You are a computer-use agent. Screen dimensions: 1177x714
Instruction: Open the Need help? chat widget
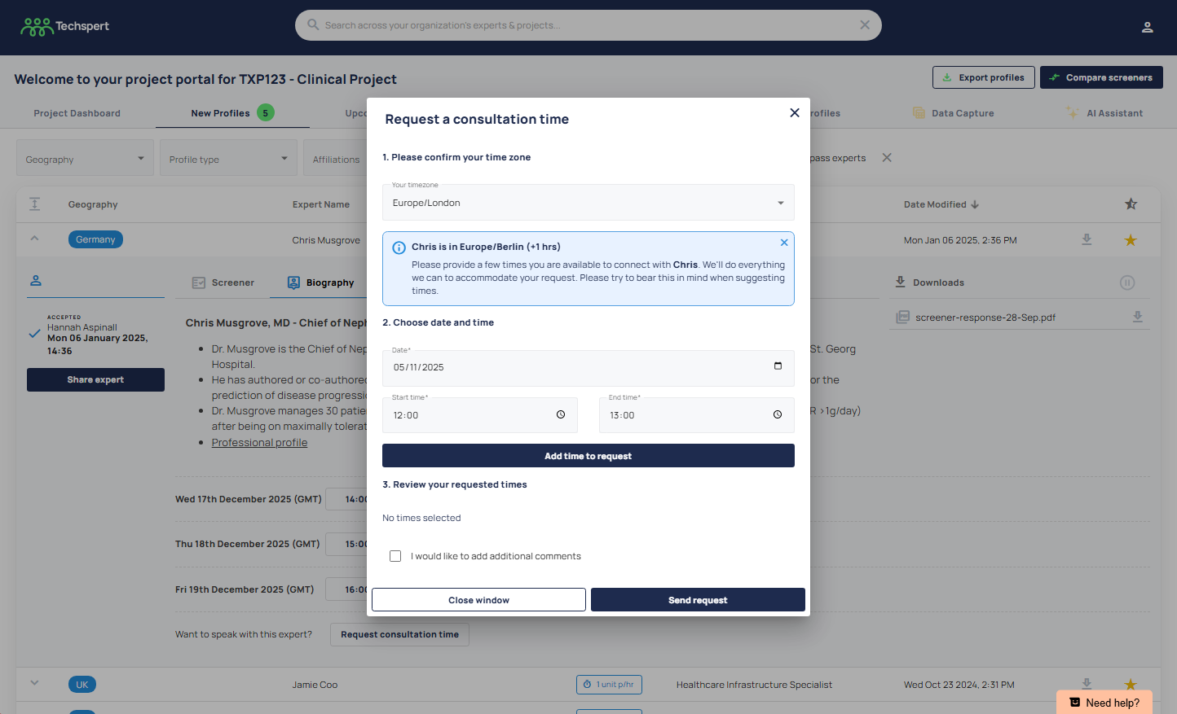(1104, 703)
